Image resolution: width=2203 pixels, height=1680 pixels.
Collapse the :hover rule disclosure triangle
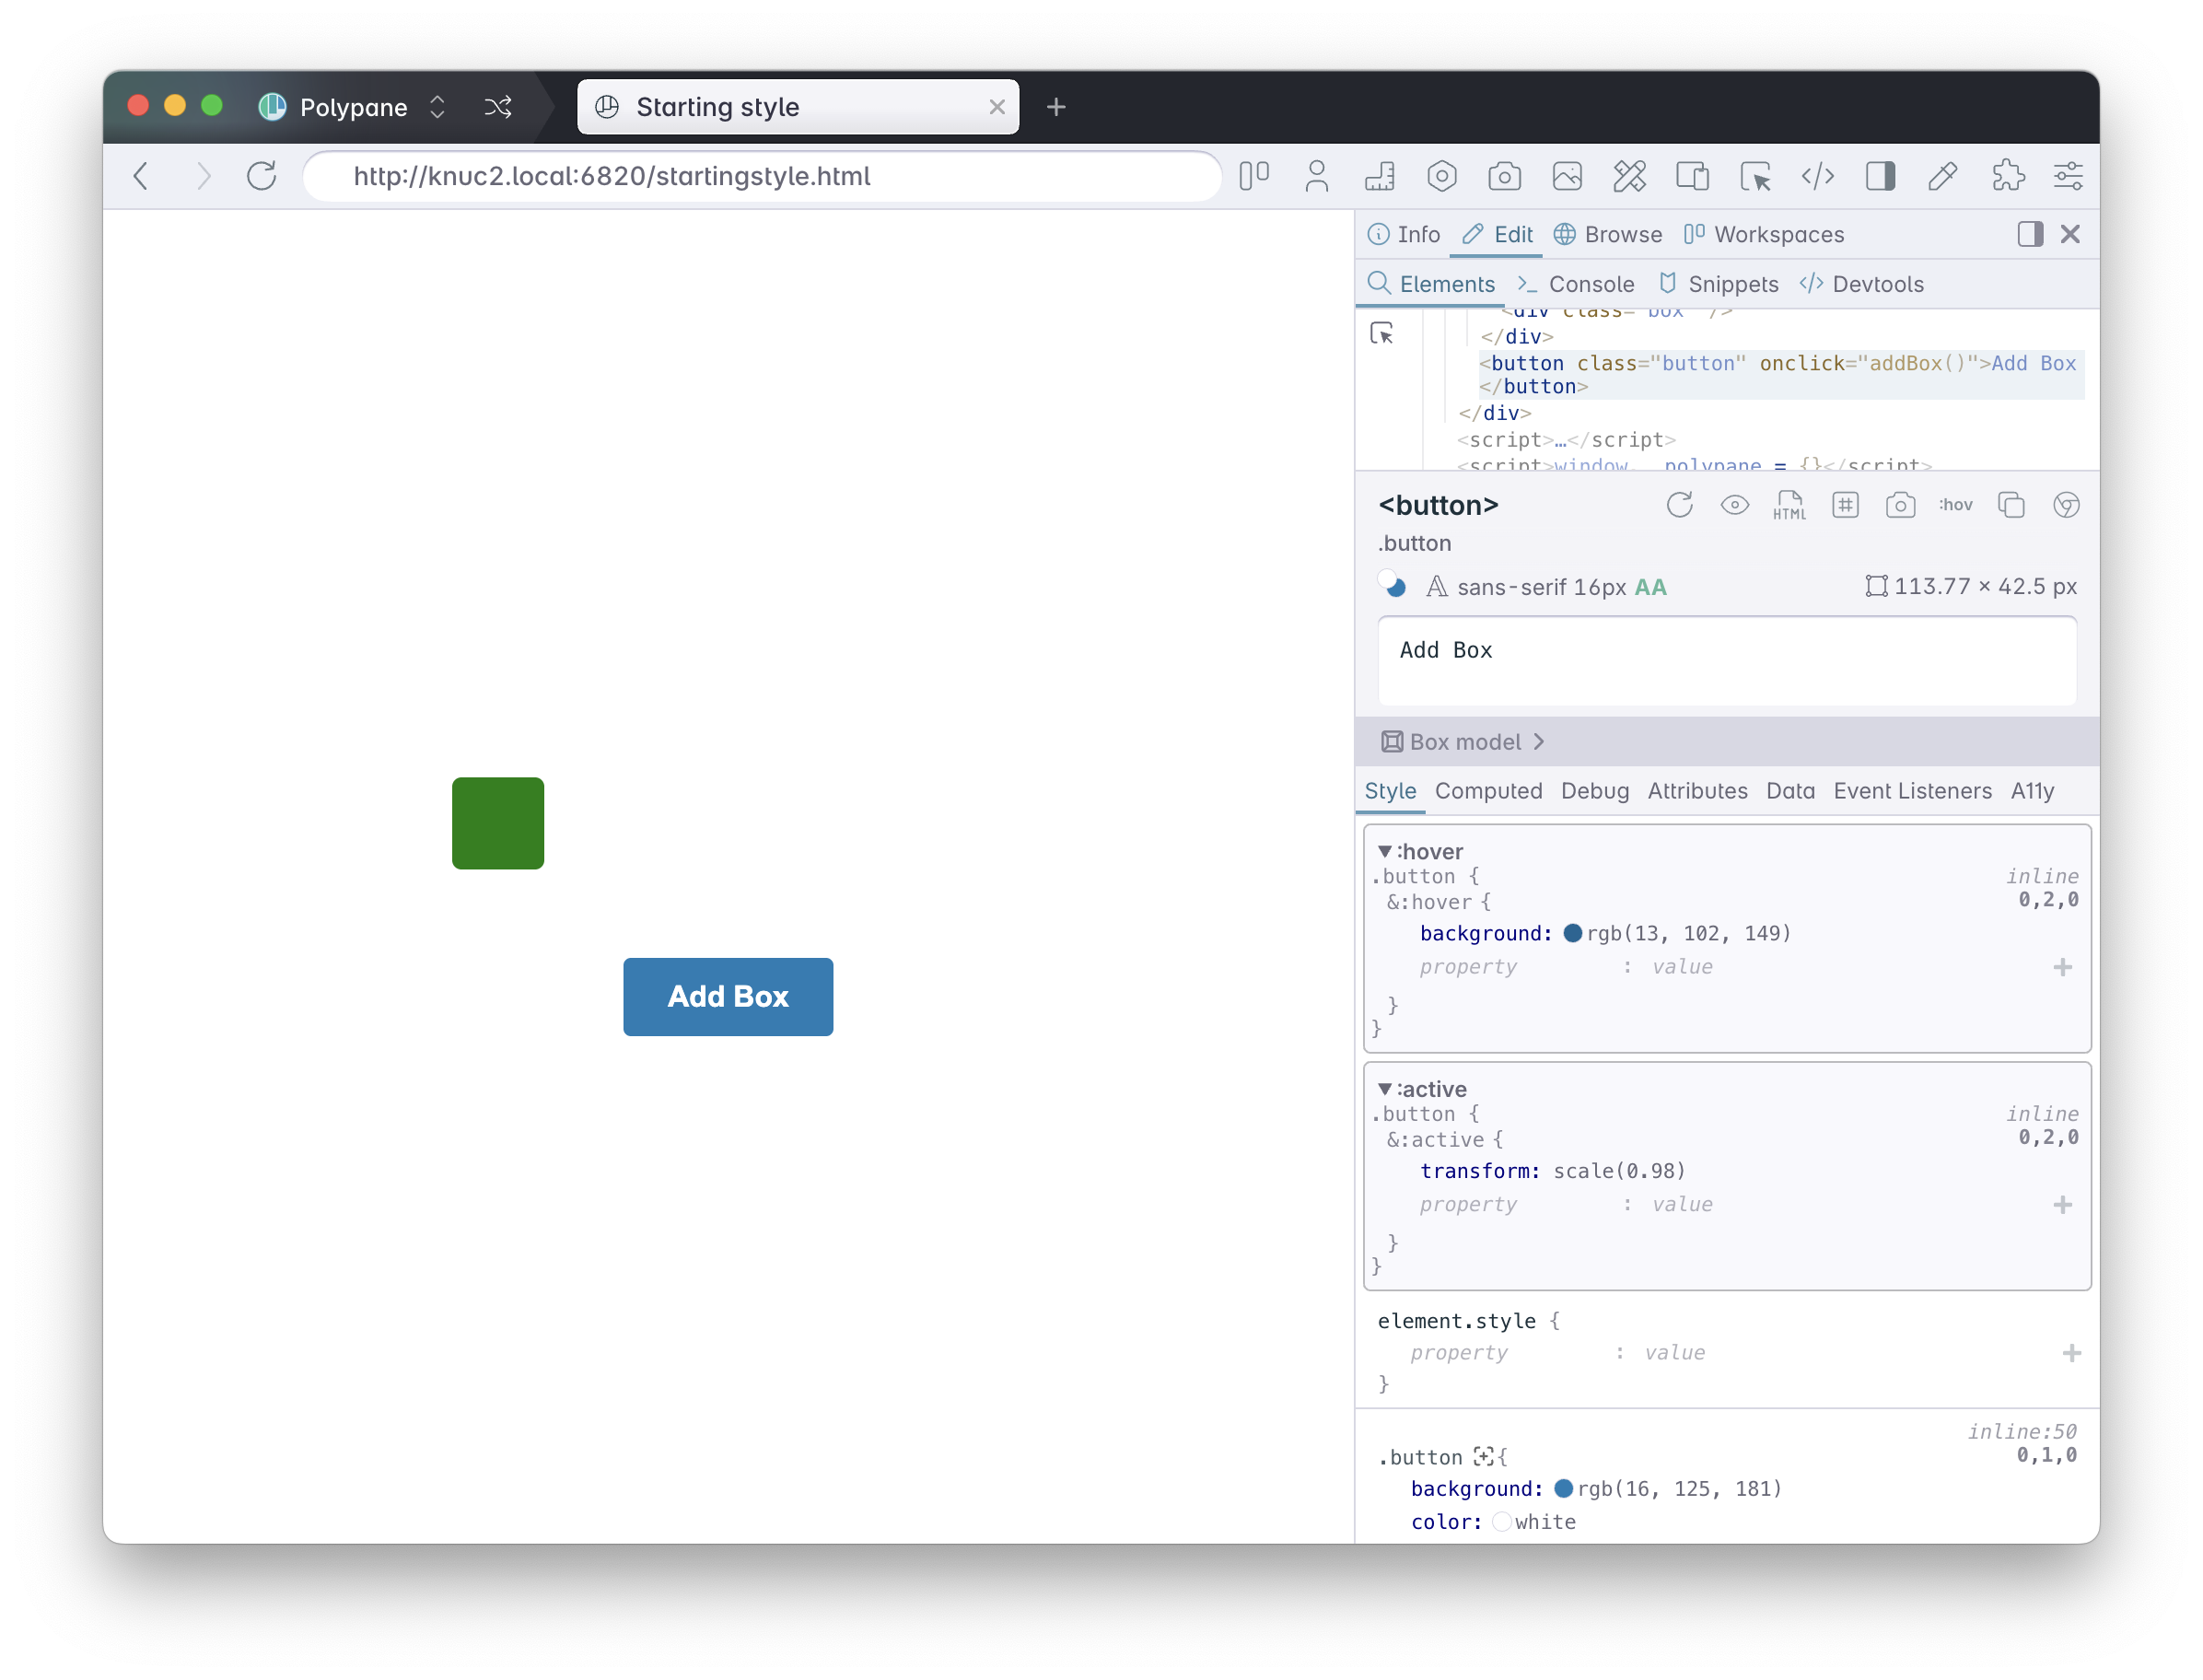pos(1385,851)
